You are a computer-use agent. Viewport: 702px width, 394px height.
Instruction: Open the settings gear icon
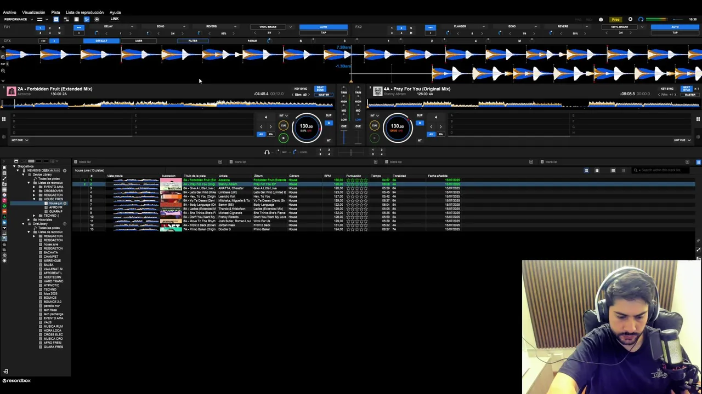click(x=630, y=20)
